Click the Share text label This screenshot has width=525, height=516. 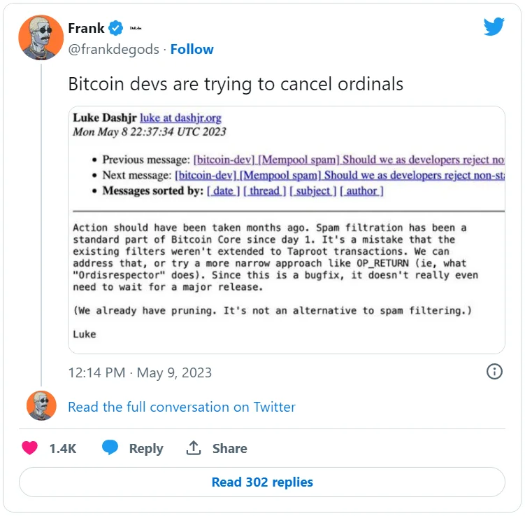229,449
